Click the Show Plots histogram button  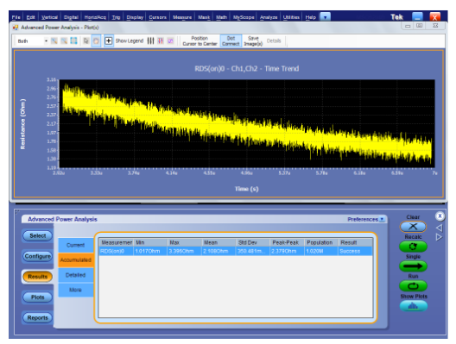pyautogui.click(x=413, y=306)
